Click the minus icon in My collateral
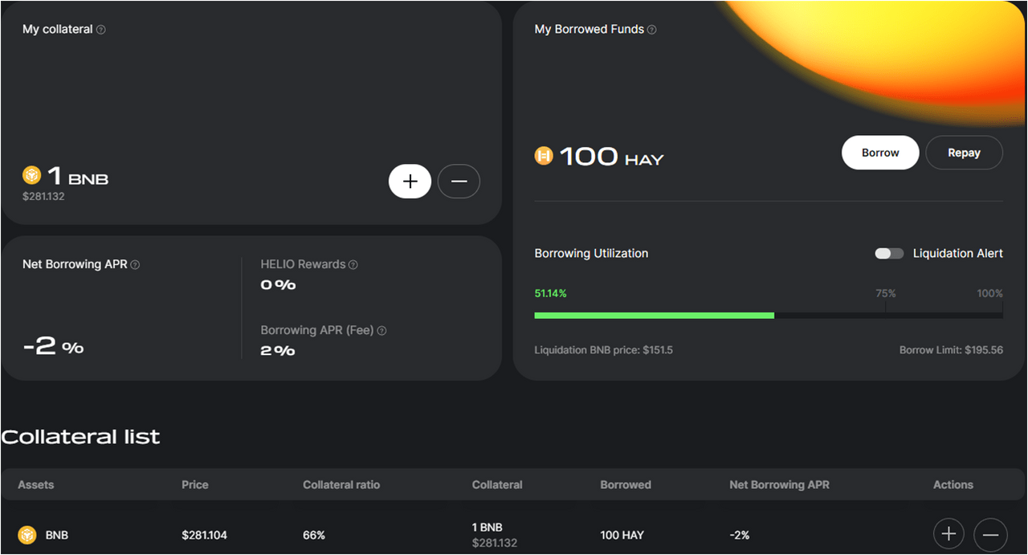Viewport: 1028px width, 555px height. pos(459,182)
